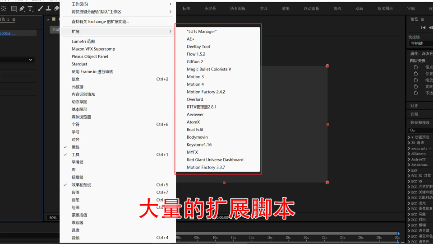Pick the Brush tool
This screenshot has width=433, height=244.
click(x=40, y=8)
